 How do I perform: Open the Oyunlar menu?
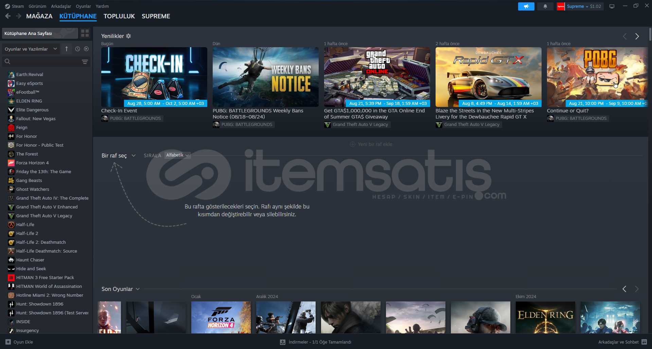pyautogui.click(x=83, y=6)
